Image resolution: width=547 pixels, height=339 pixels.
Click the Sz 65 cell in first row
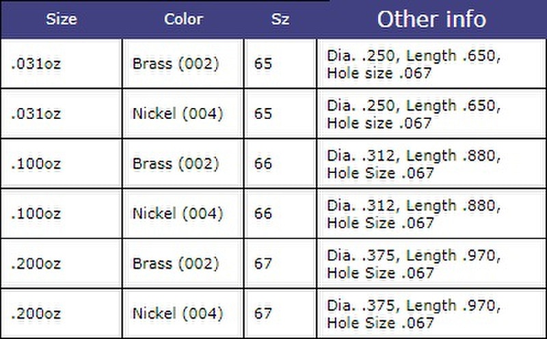(x=280, y=64)
